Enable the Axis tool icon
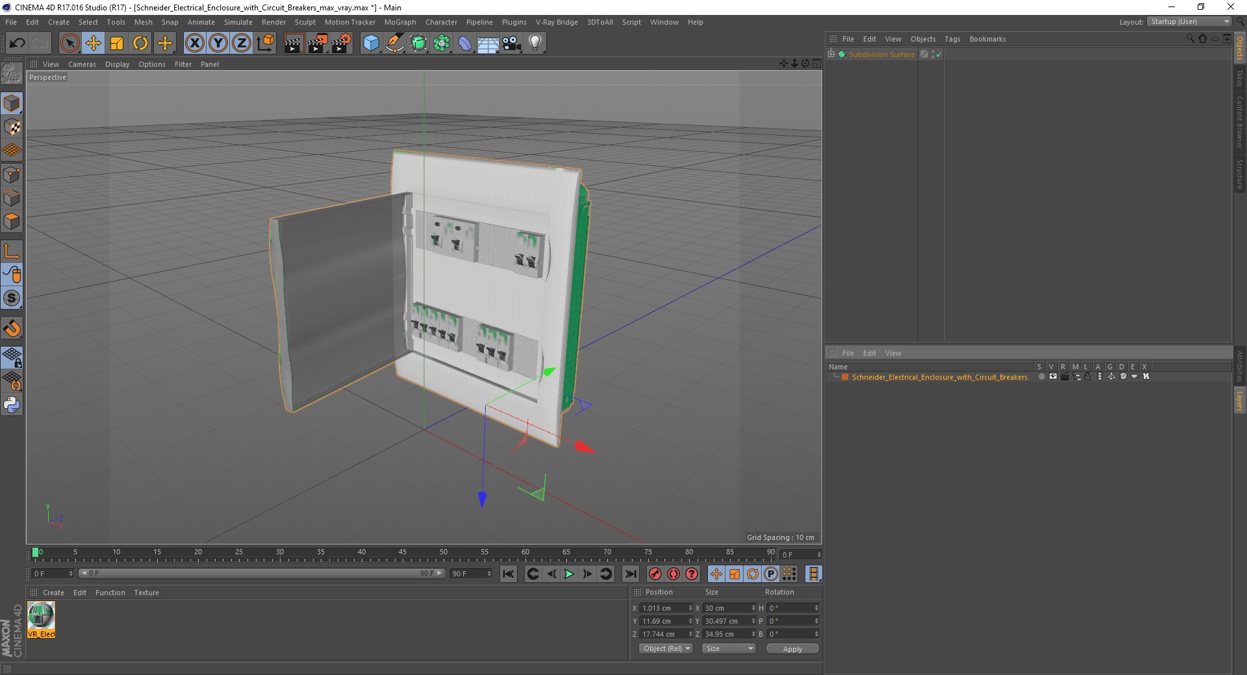This screenshot has height=675, width=1247. (12, 251)
